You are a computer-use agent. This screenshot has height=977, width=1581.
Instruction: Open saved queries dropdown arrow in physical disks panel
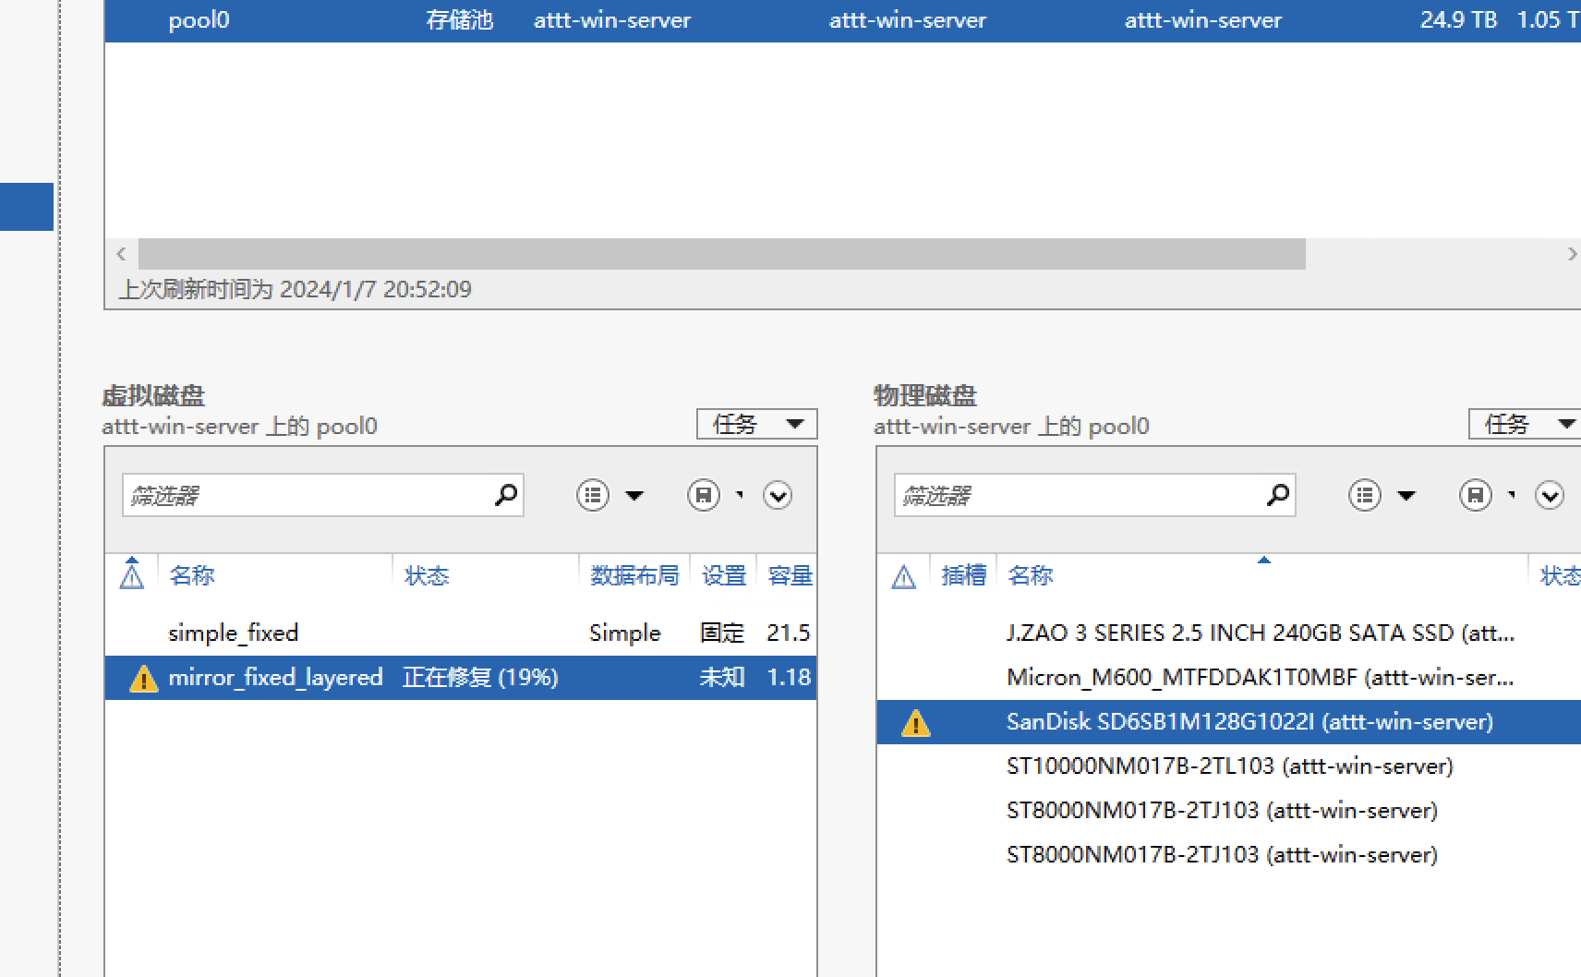pyautogui.click(x=1511, y=495)
